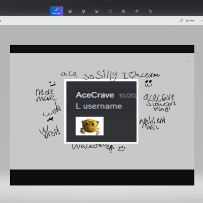Click the handwritten 'so silly' text
Screen dimensions: 203x203
pyautogui.click(x=100, y=76)
